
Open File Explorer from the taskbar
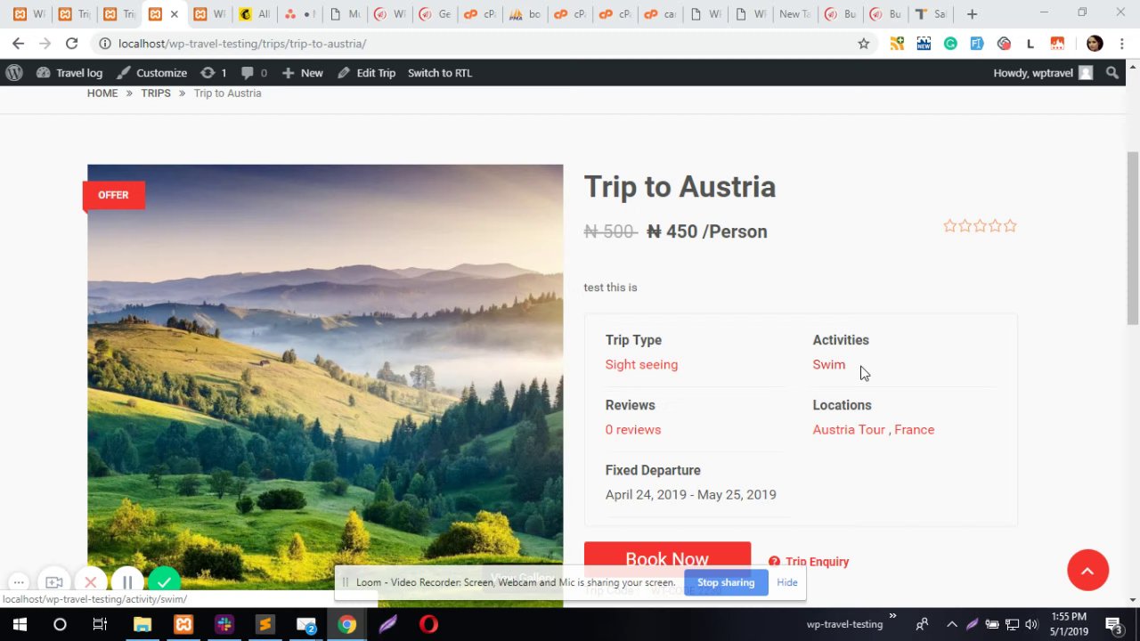142,624
